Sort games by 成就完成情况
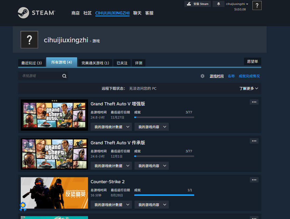 [249, 76]
